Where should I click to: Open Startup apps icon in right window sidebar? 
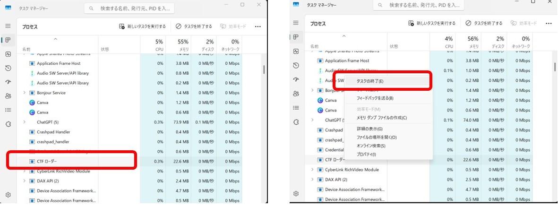[x=296, y=79]
